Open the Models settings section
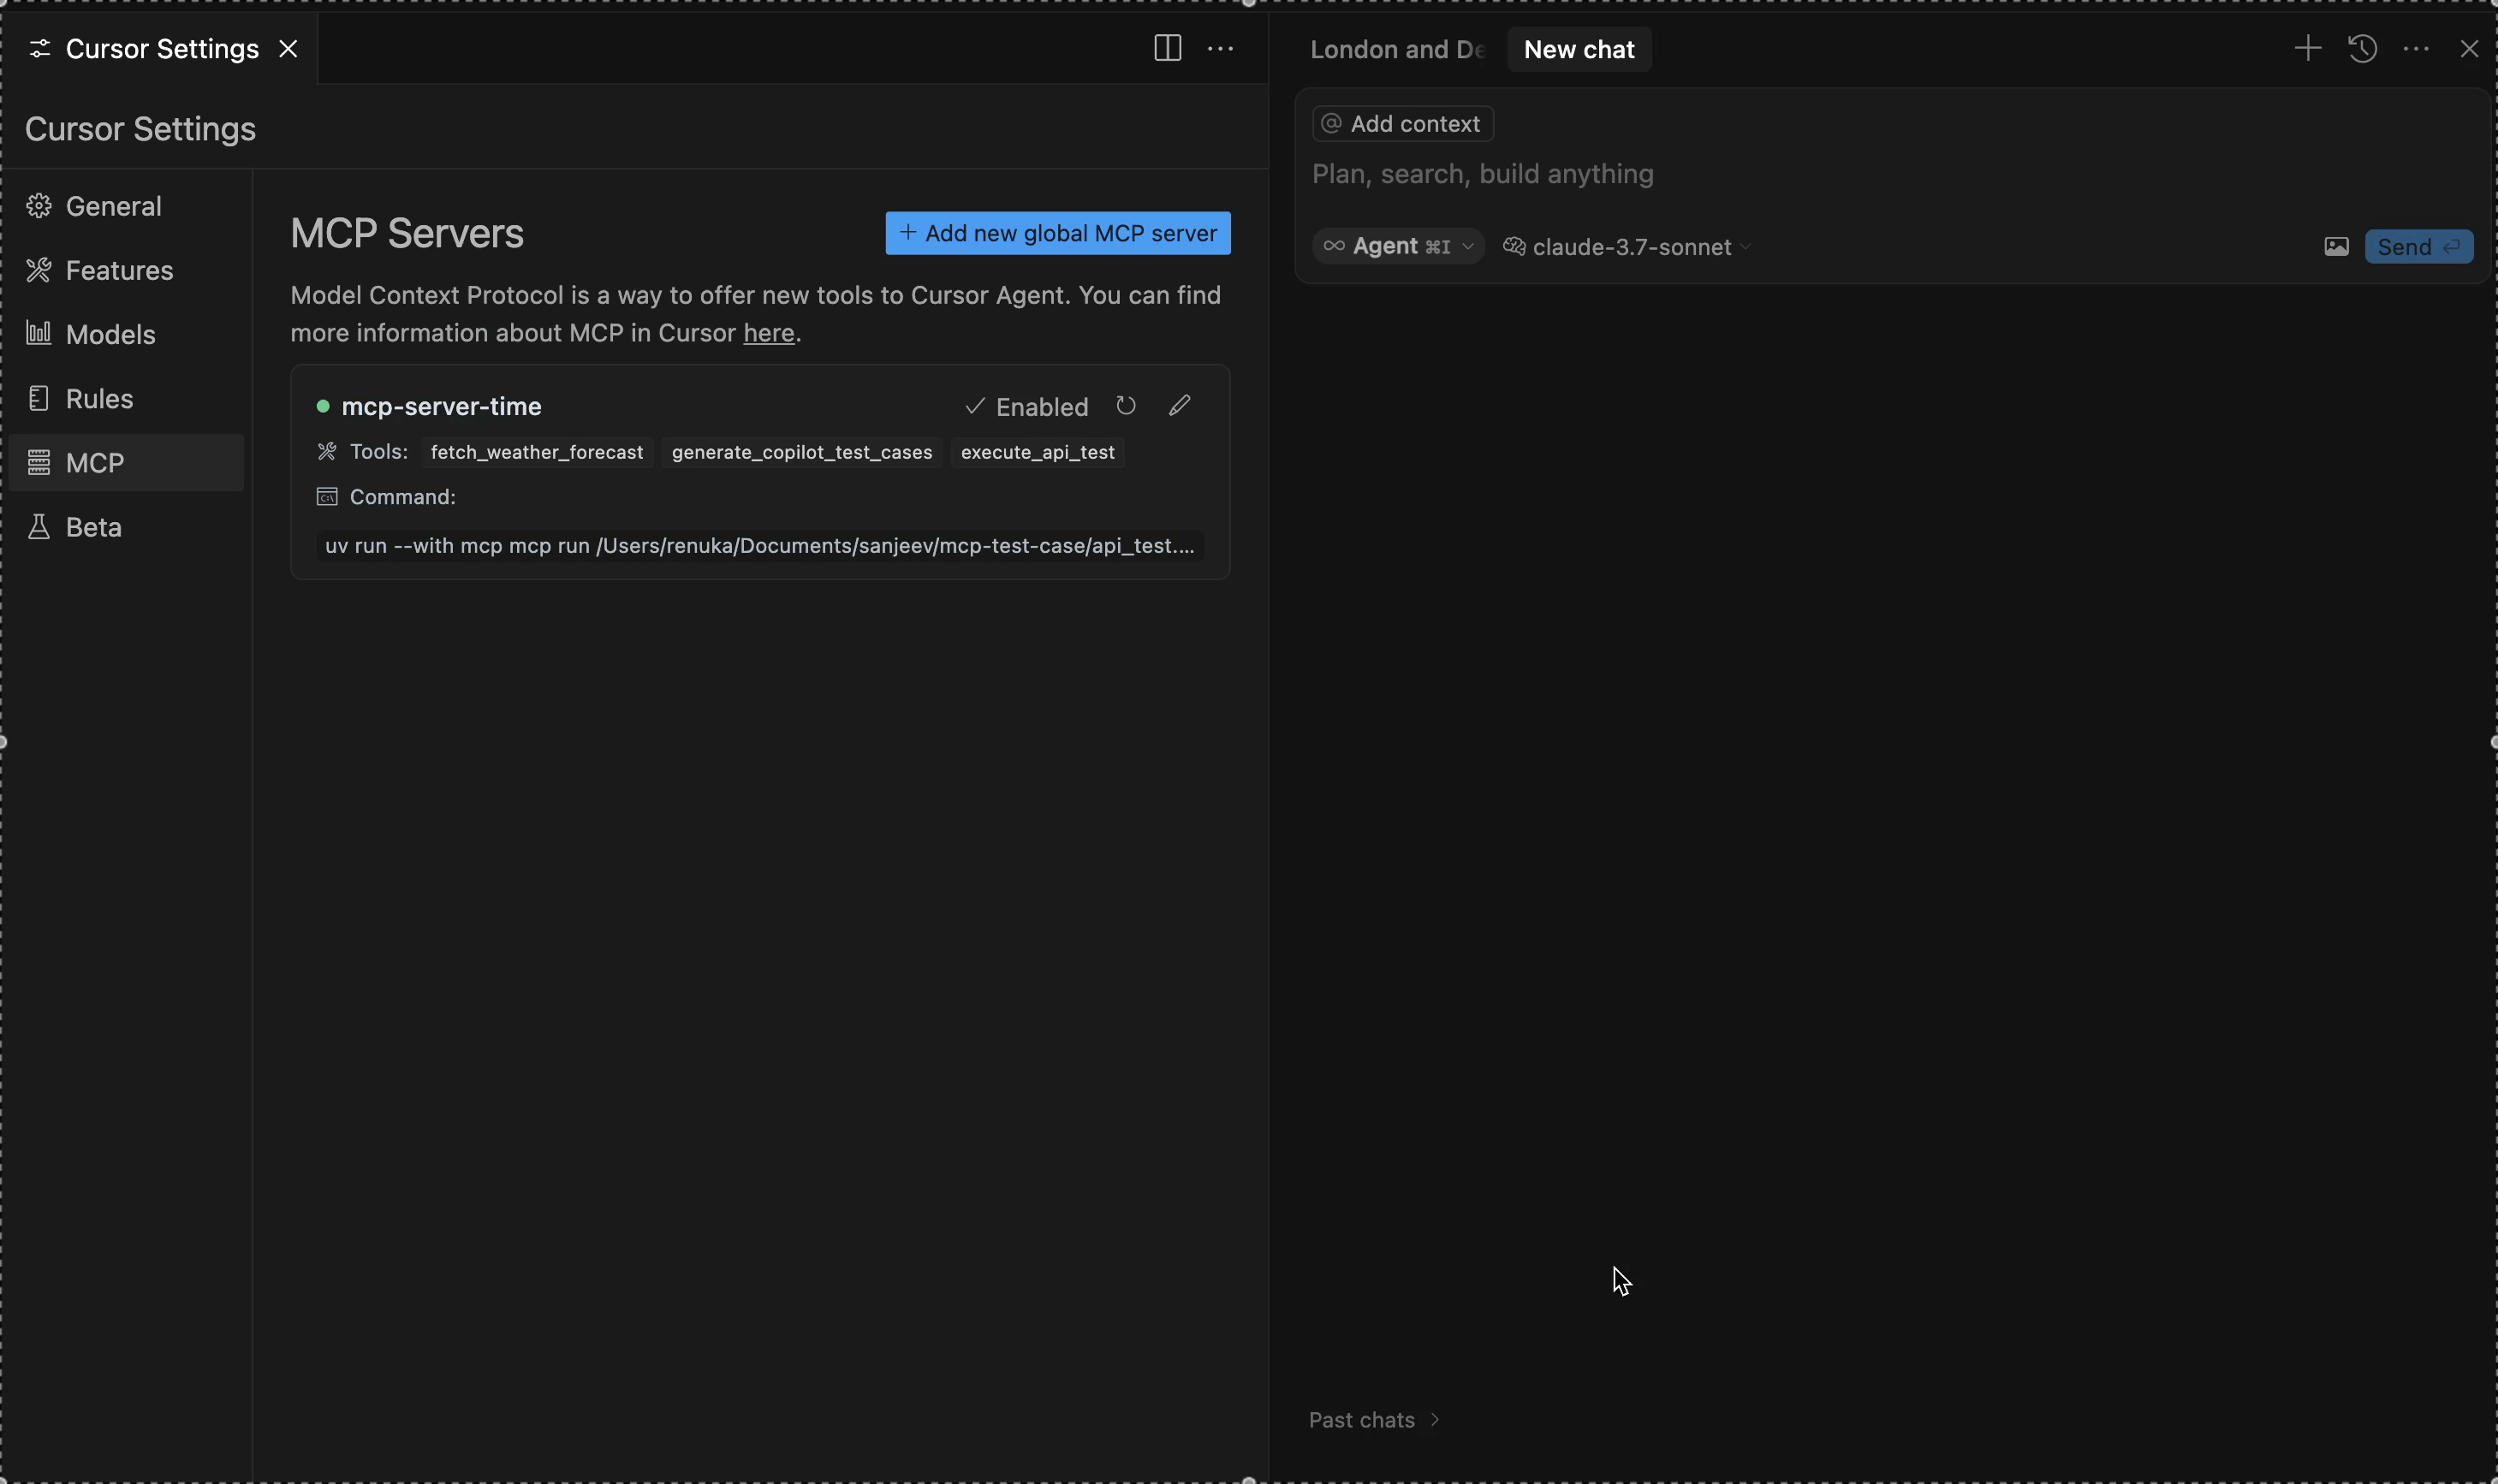 point(110,335)
